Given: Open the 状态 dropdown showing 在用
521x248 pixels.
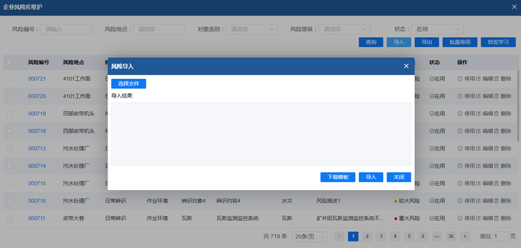Looking at the screenshot, I should coord(437,29).
